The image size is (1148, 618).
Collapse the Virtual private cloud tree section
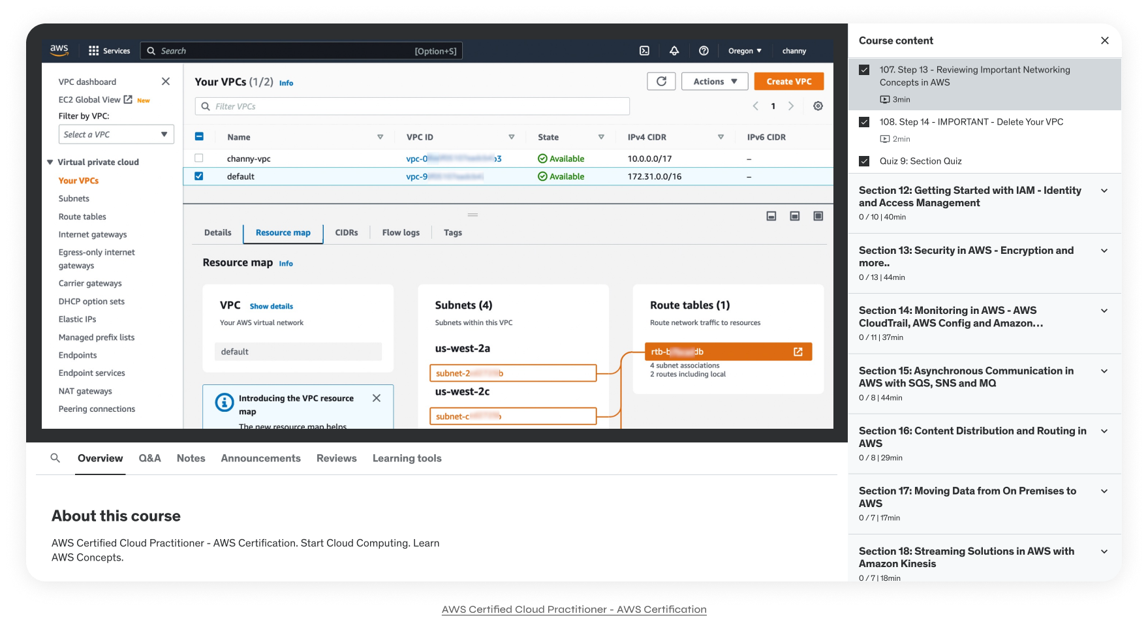pos(50,162)
